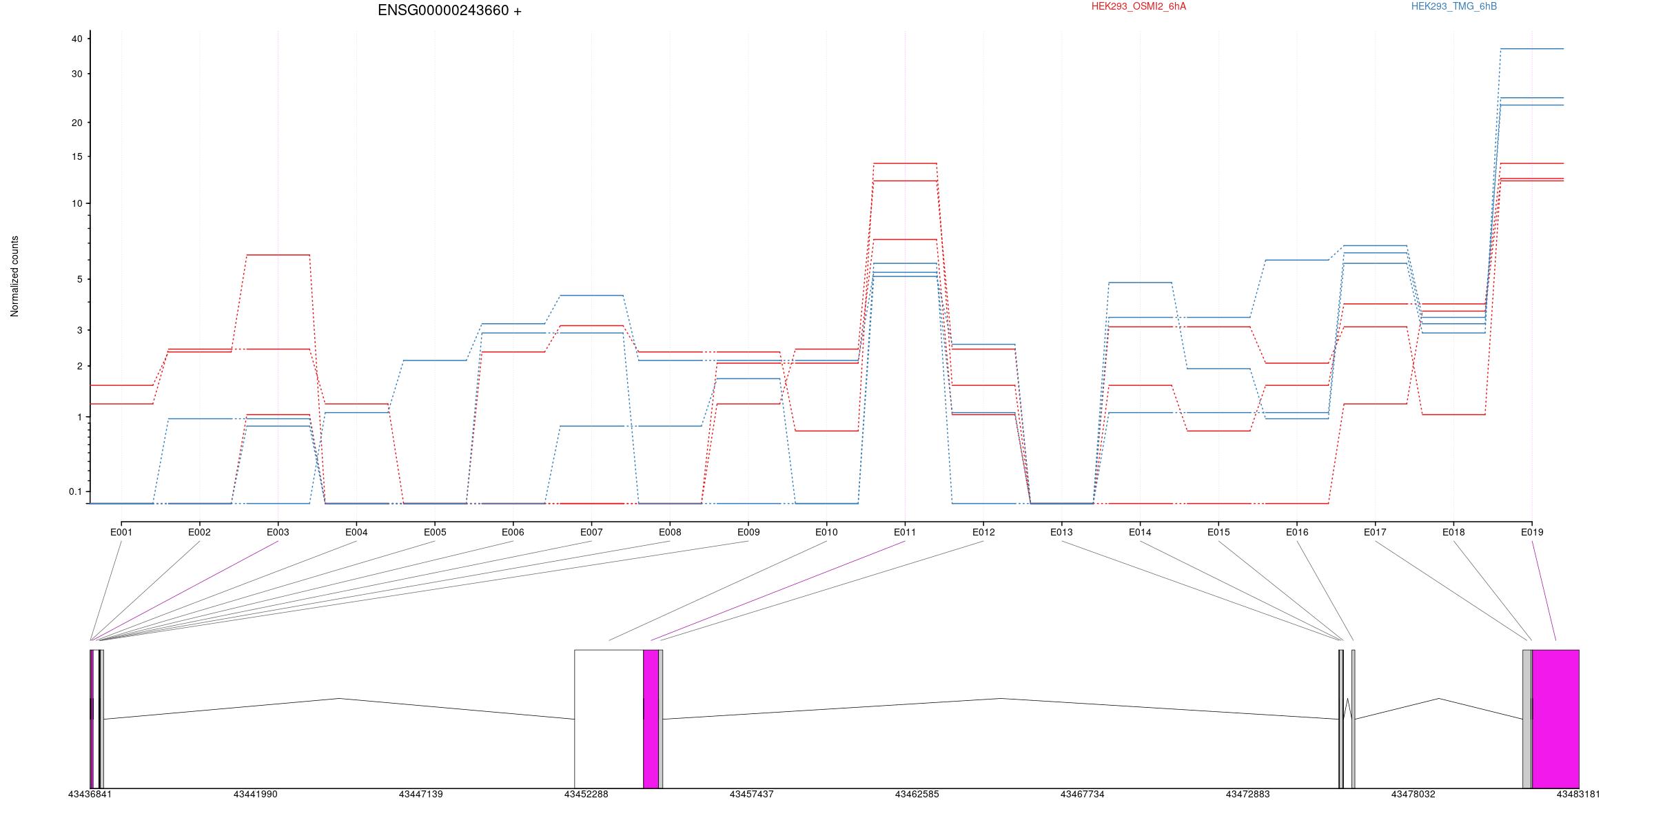Click genomic coordinate 43452288
The width and height of the screenshot is (1654, 827).
coord(586,794)
